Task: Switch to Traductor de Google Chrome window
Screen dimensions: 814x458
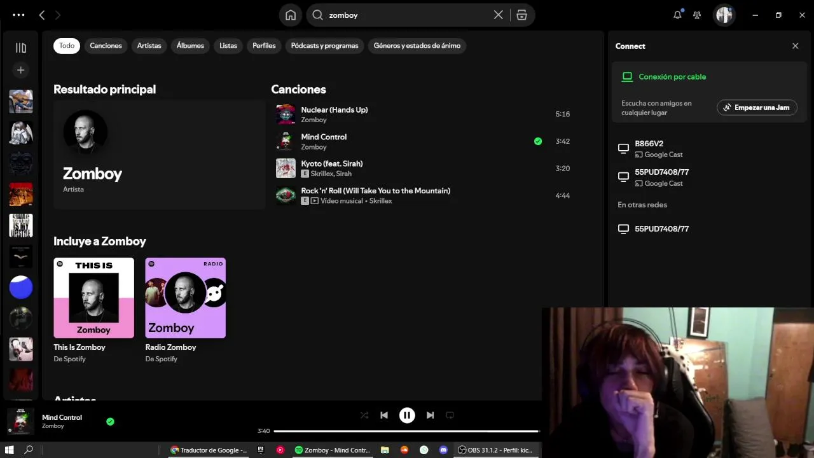Action: coord(209,450)
